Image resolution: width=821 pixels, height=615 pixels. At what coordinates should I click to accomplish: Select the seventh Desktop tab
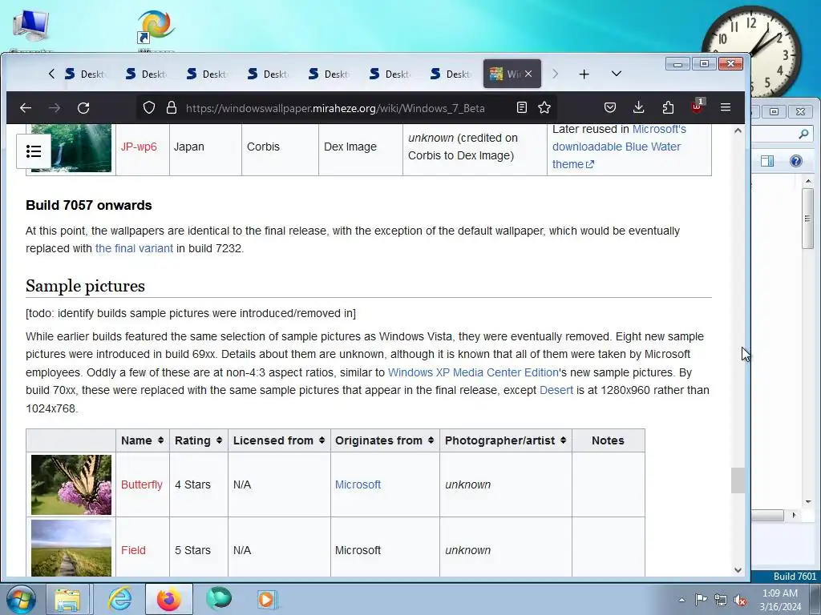pos(451,74)
